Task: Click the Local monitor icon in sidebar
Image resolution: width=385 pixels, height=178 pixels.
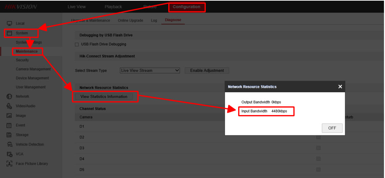Action: [10, 24]
